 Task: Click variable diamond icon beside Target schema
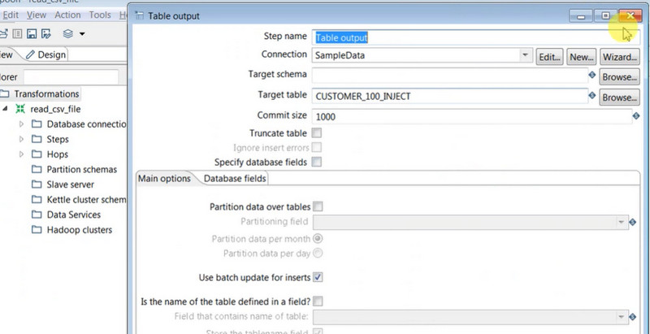click(592, 76)
